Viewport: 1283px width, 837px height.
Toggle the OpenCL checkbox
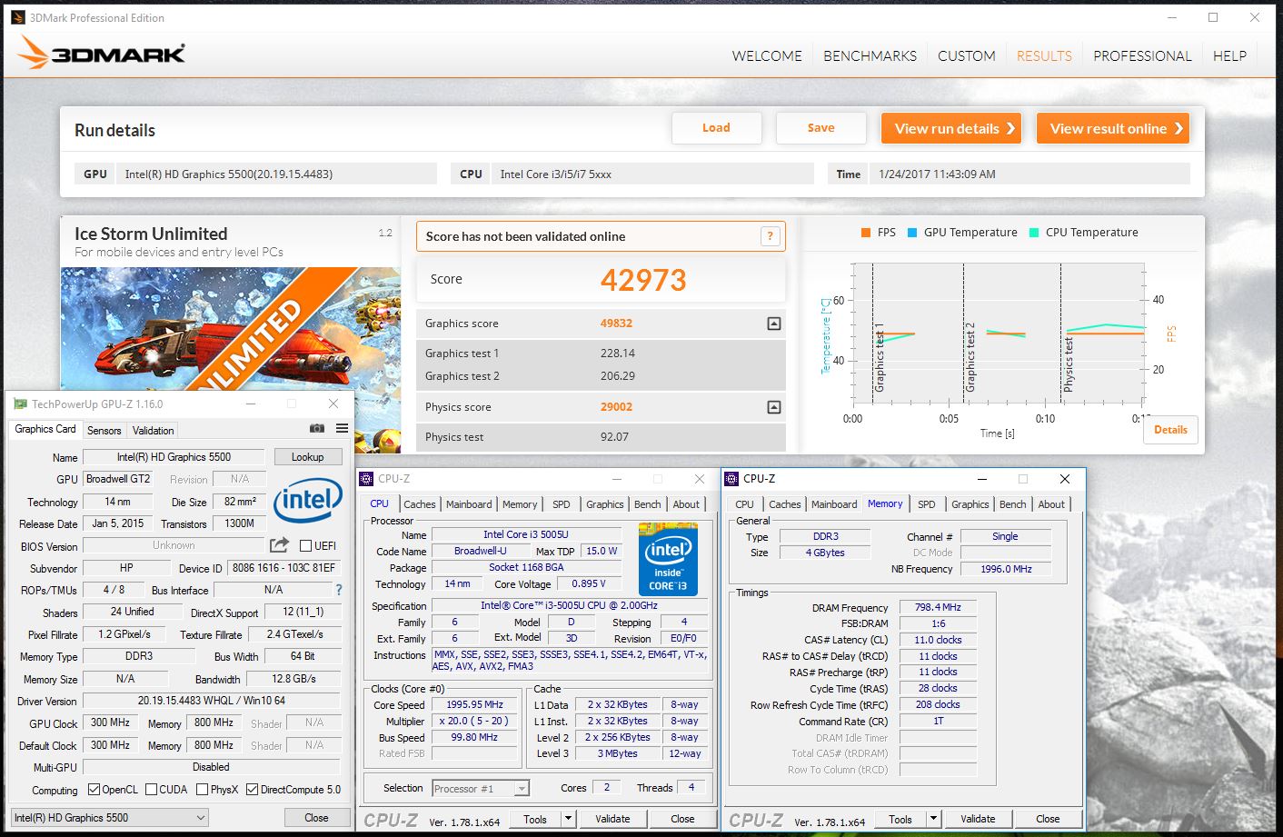point(94,789)
